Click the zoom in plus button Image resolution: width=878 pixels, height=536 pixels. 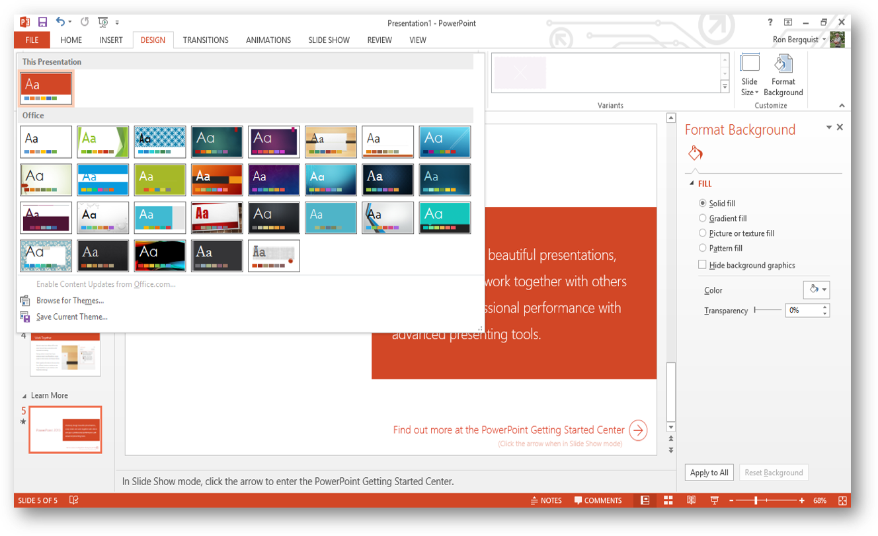[802, 501]
